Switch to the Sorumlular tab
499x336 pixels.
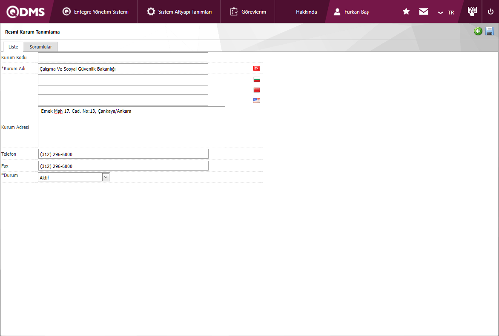point(40,47)
